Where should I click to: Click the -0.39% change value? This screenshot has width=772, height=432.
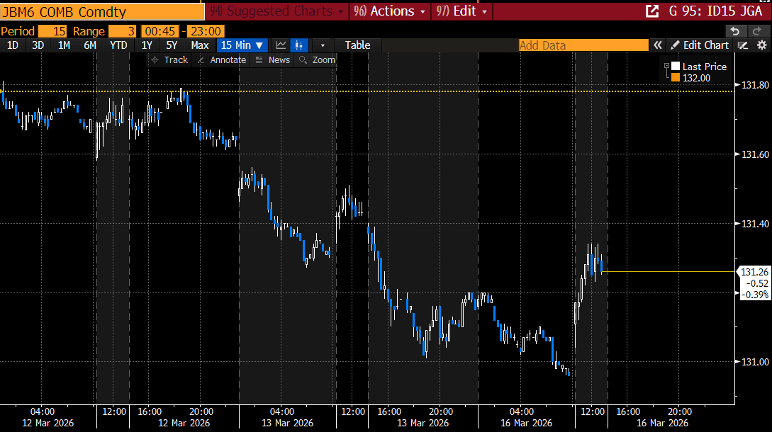point(755,295)
